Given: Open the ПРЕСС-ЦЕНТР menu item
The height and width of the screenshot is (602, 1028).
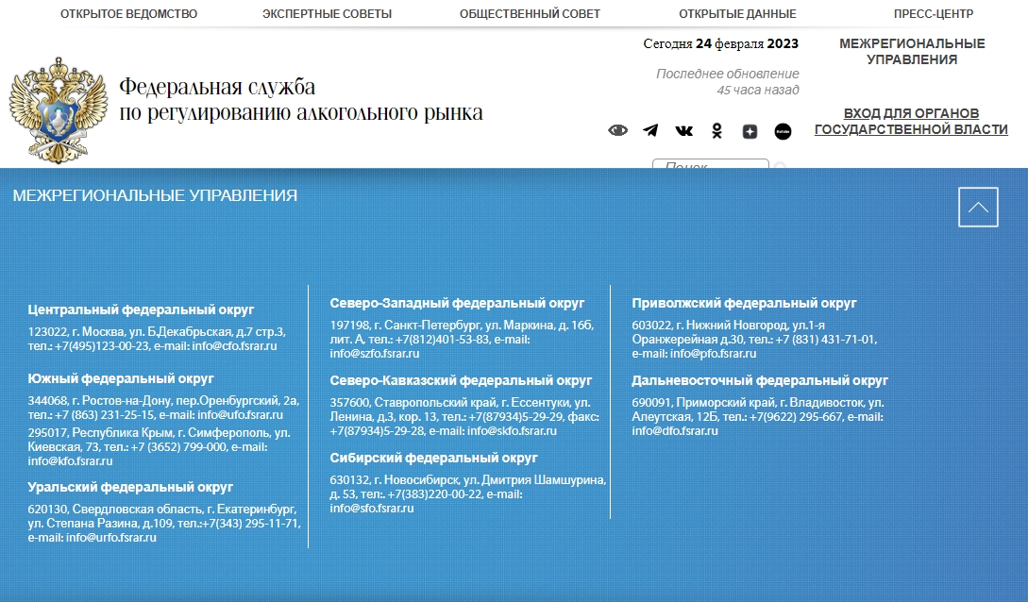Looking at the screenshot, I should (x=934, y=14).
